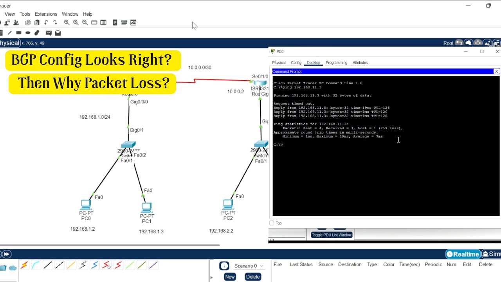
Task: Click the Copy icon in toolbar
Action: [x=28, y=23]
